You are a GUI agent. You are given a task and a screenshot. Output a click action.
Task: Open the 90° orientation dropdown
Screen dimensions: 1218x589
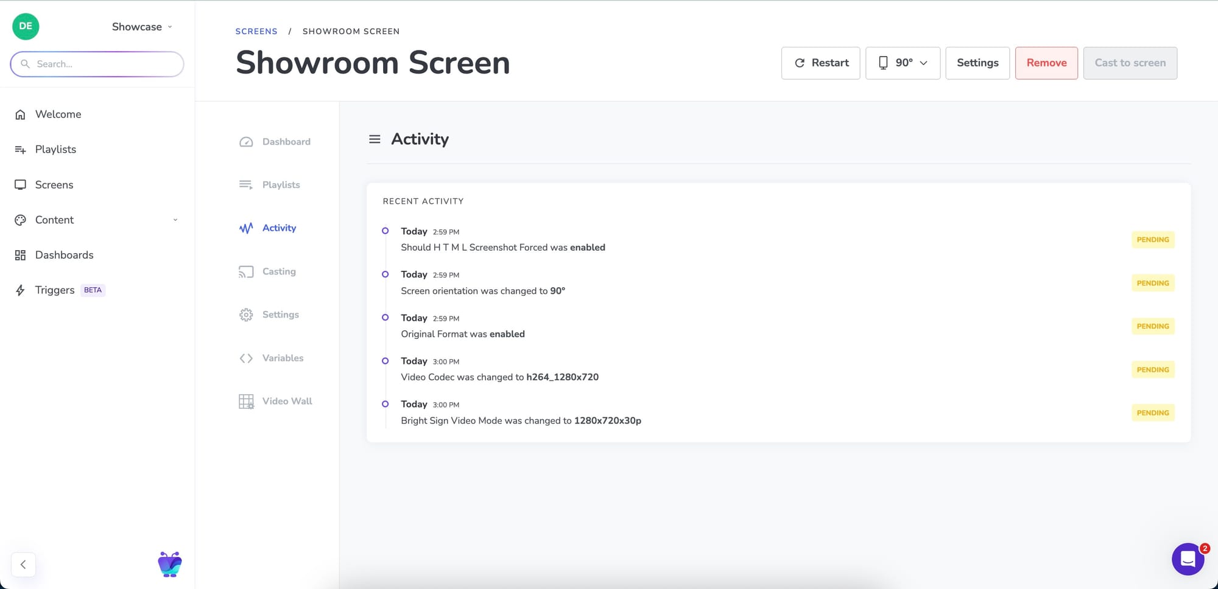pos(903,63)
